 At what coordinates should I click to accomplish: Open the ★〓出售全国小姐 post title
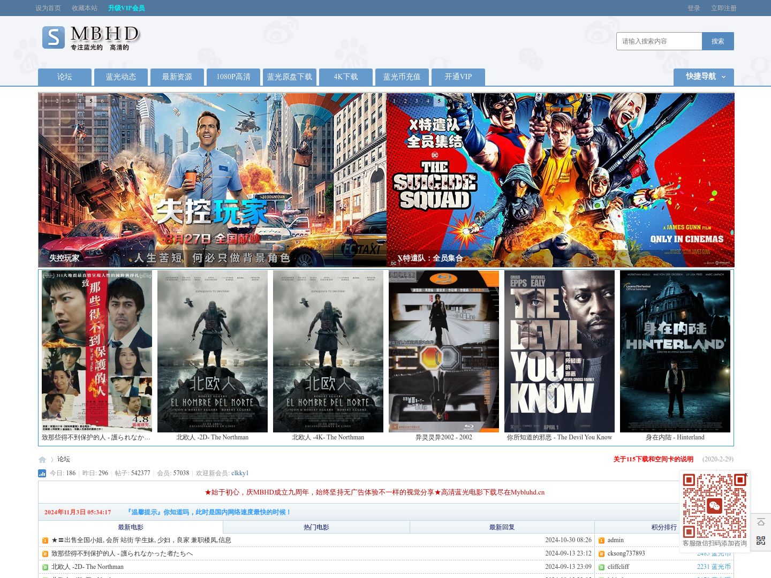click(141, 540)
